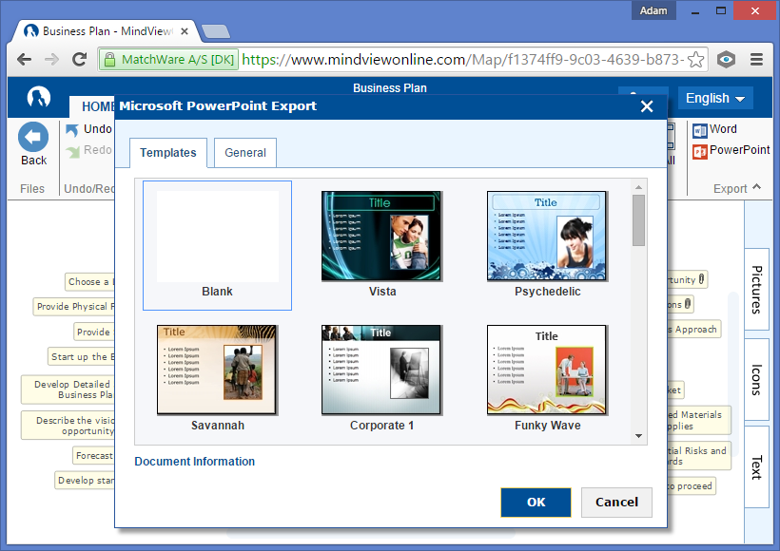Bookmark page with star icon
Image resolution: width=780 pixels, height=551 pixels.
(695, 60)
